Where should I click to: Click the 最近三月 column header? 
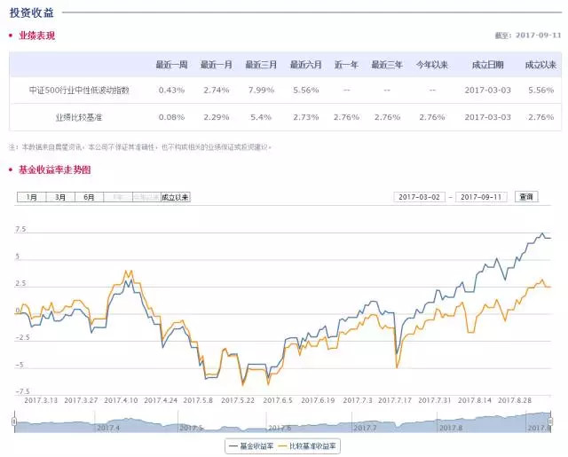[x=261, y=65]
